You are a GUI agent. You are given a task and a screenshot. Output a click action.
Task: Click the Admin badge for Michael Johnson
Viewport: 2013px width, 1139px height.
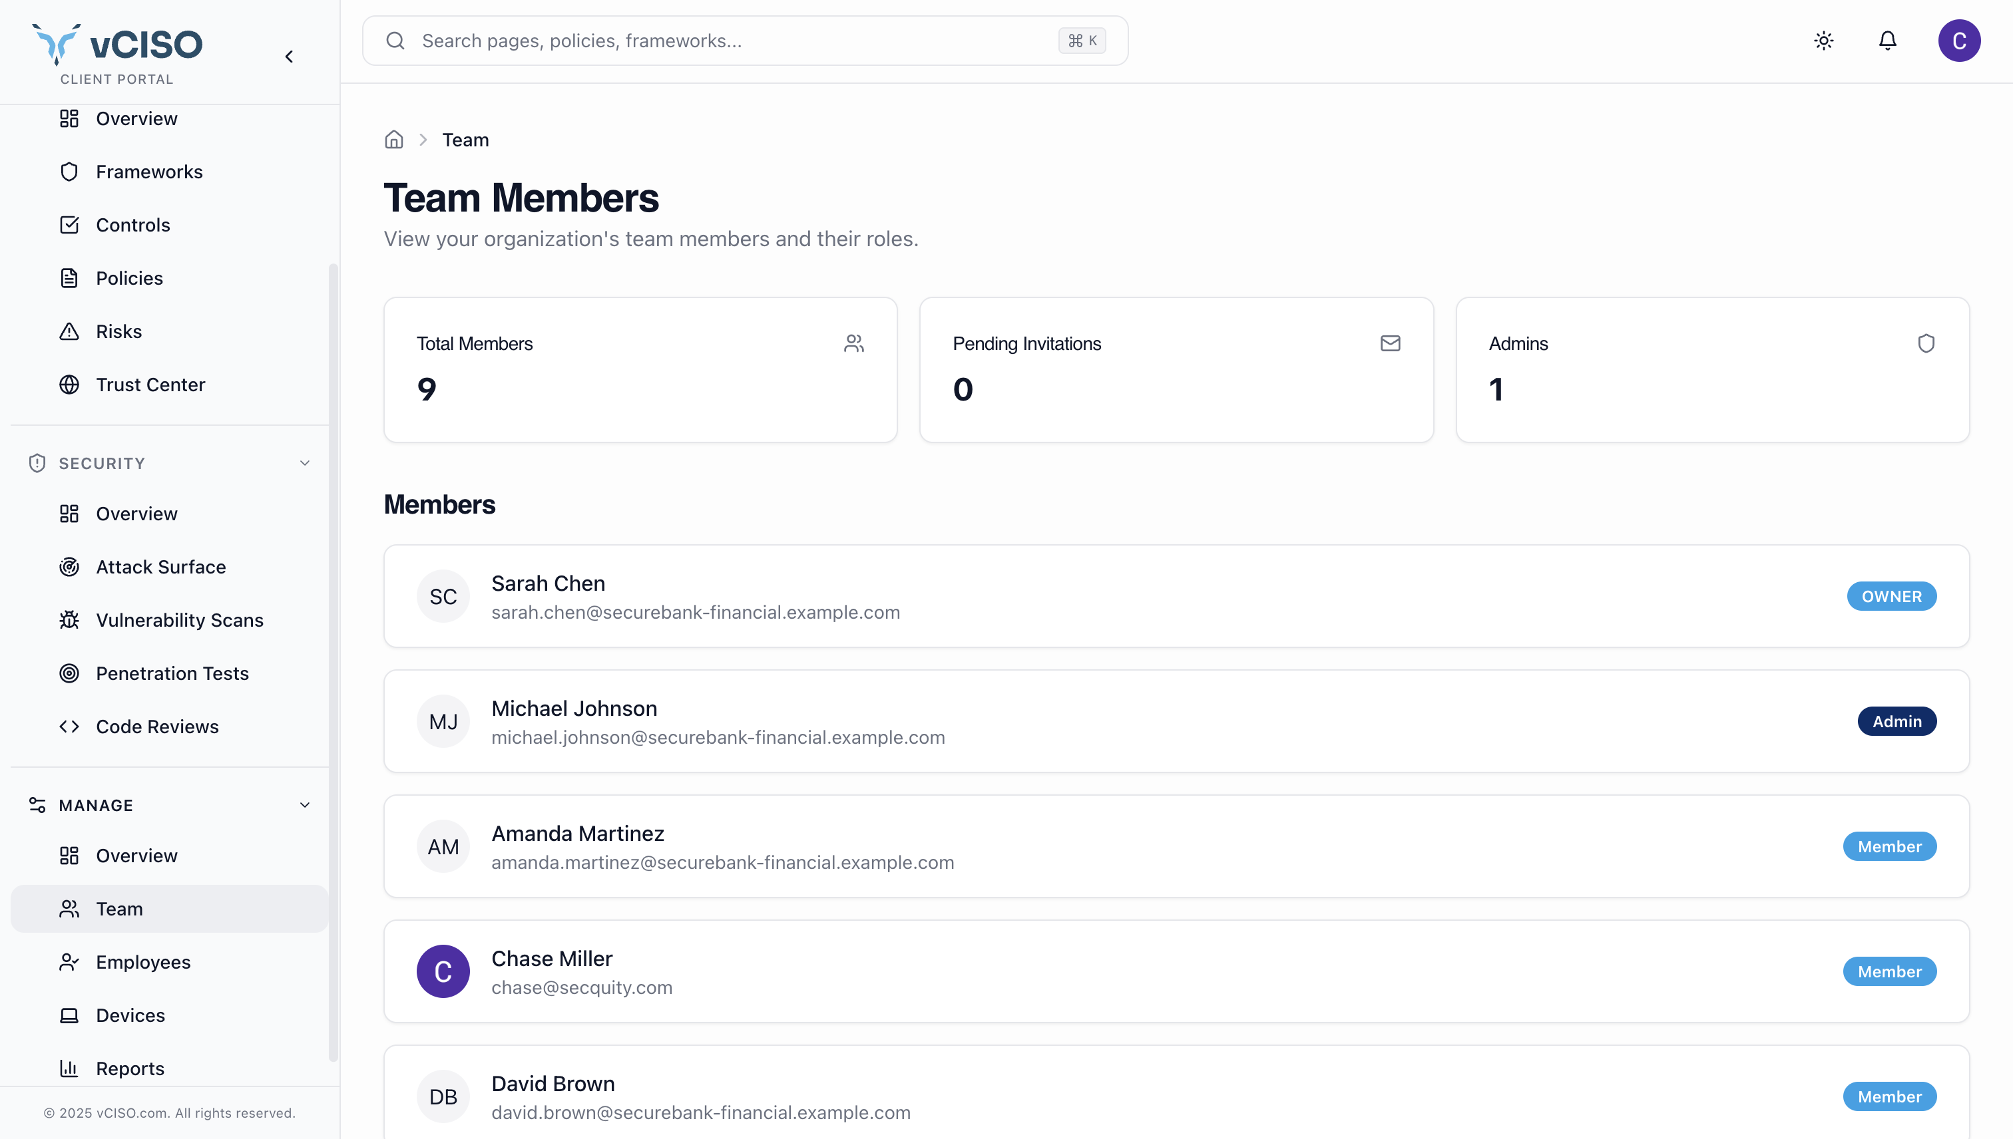1897,721
